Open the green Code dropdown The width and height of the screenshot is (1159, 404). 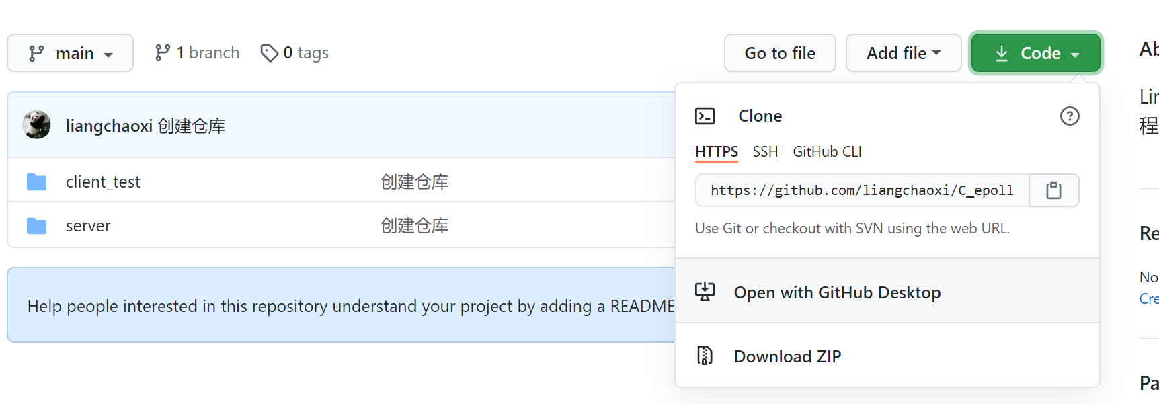[x=1035, y=52]
